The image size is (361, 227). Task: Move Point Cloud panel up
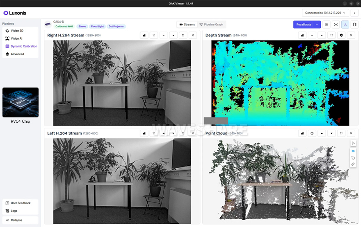click(322, 133)
